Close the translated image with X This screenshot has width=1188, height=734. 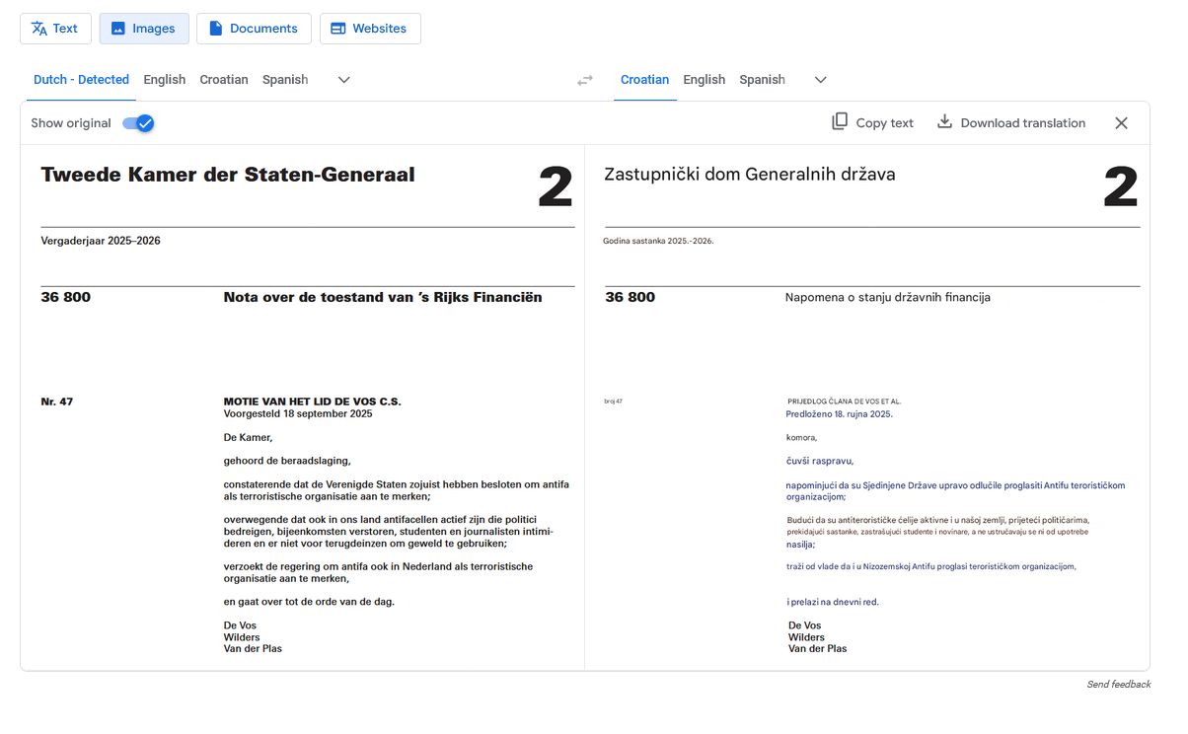(x=1121, y=123)
